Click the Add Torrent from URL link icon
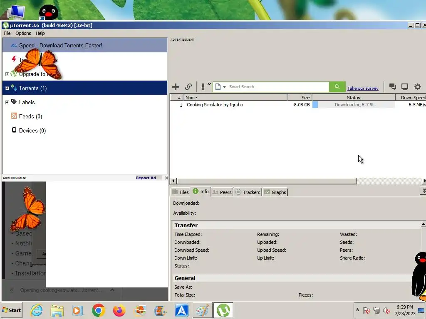 pos(188,87)
